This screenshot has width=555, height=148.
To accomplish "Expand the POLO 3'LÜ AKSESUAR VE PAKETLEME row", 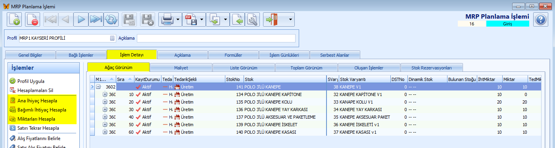I will tap(105, 117).
